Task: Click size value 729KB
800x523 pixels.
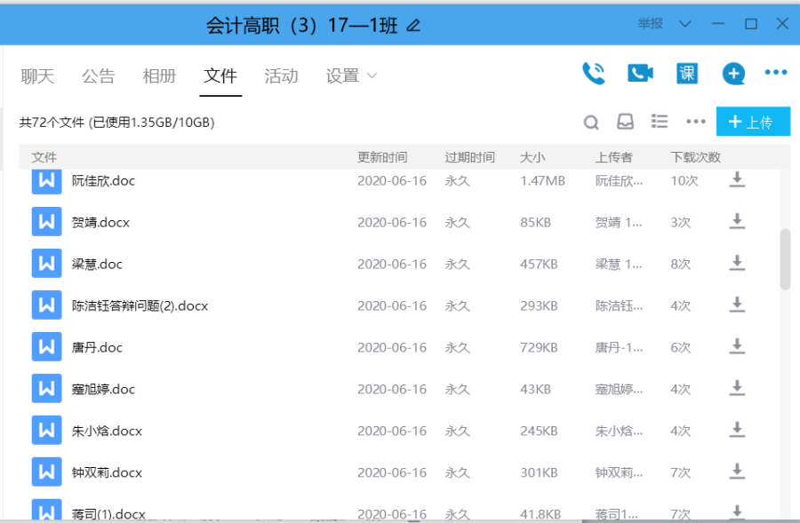Action: point(539,348)
